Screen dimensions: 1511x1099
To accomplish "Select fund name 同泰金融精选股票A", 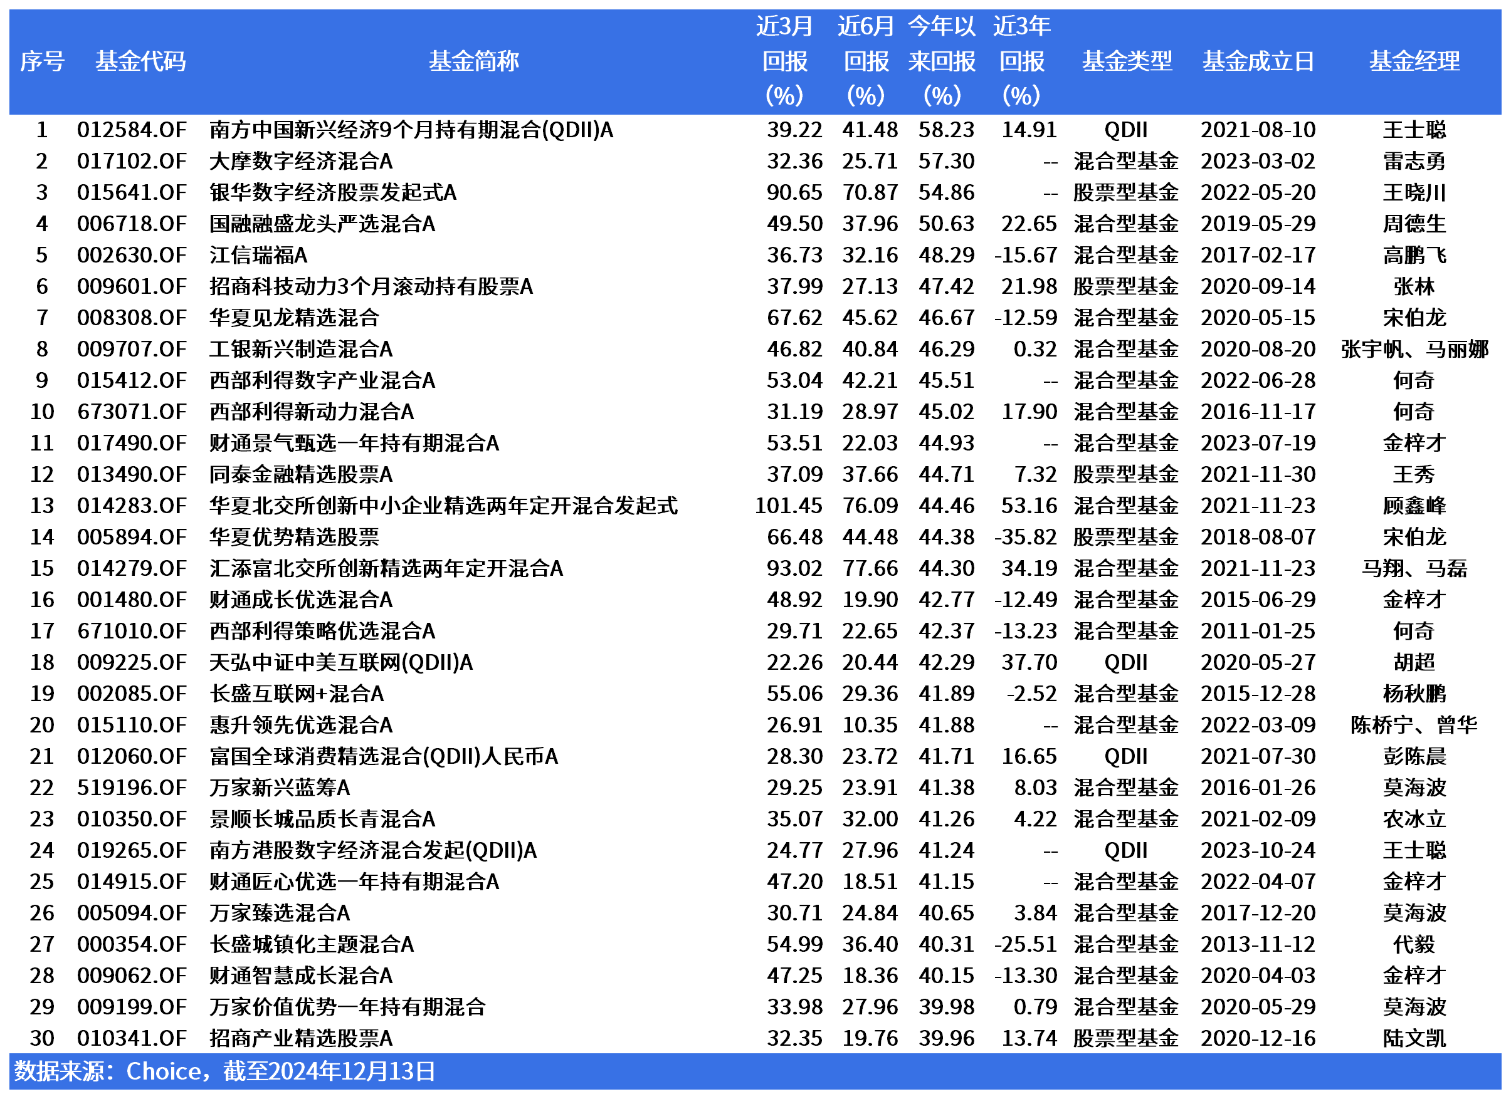I will click(x=300, y=474).
